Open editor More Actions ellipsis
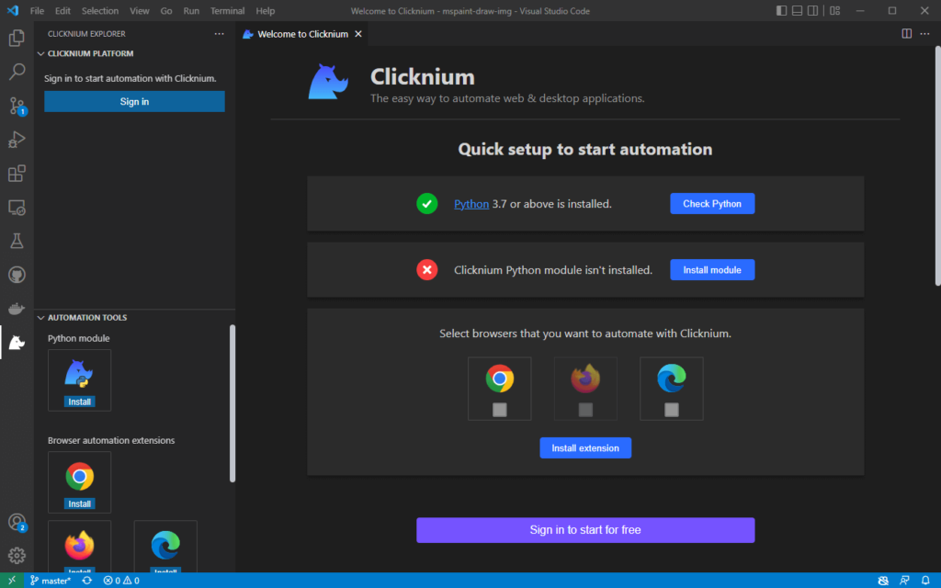The image size is (941, 588). pyautogui.click(x=924, y=34)
